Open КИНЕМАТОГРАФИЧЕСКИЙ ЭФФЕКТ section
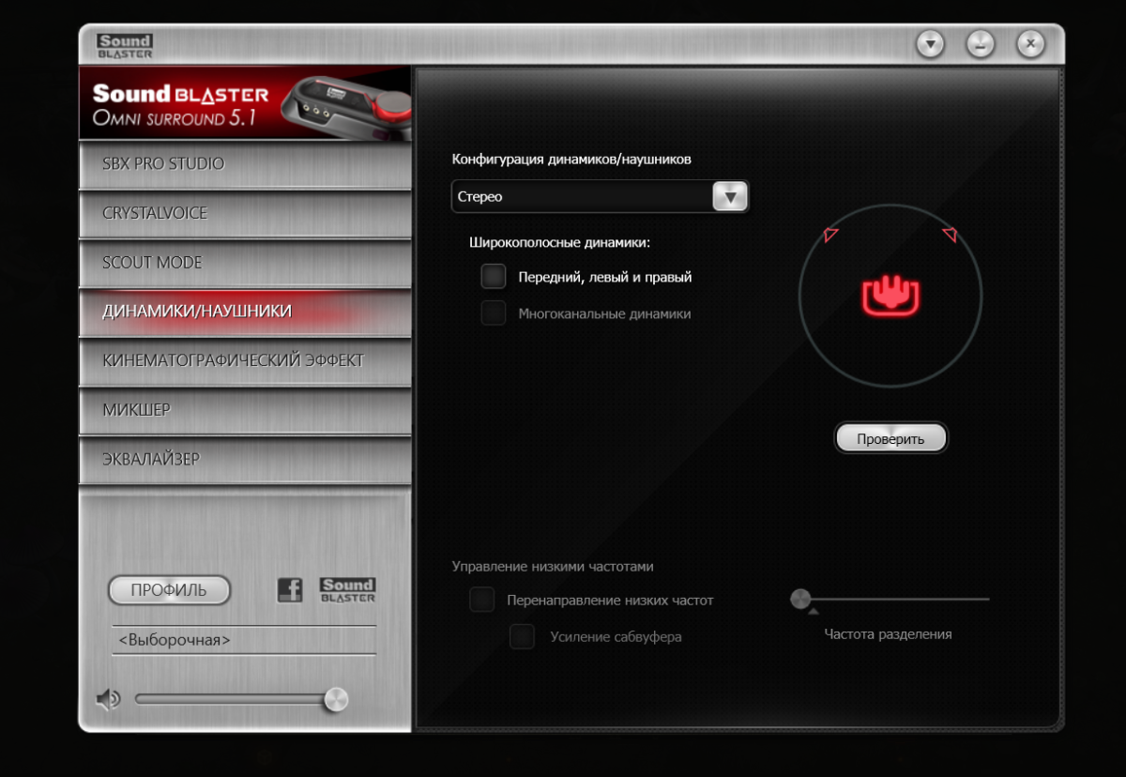Viewport: 1126px width, 777px height. tap(245, 361)
